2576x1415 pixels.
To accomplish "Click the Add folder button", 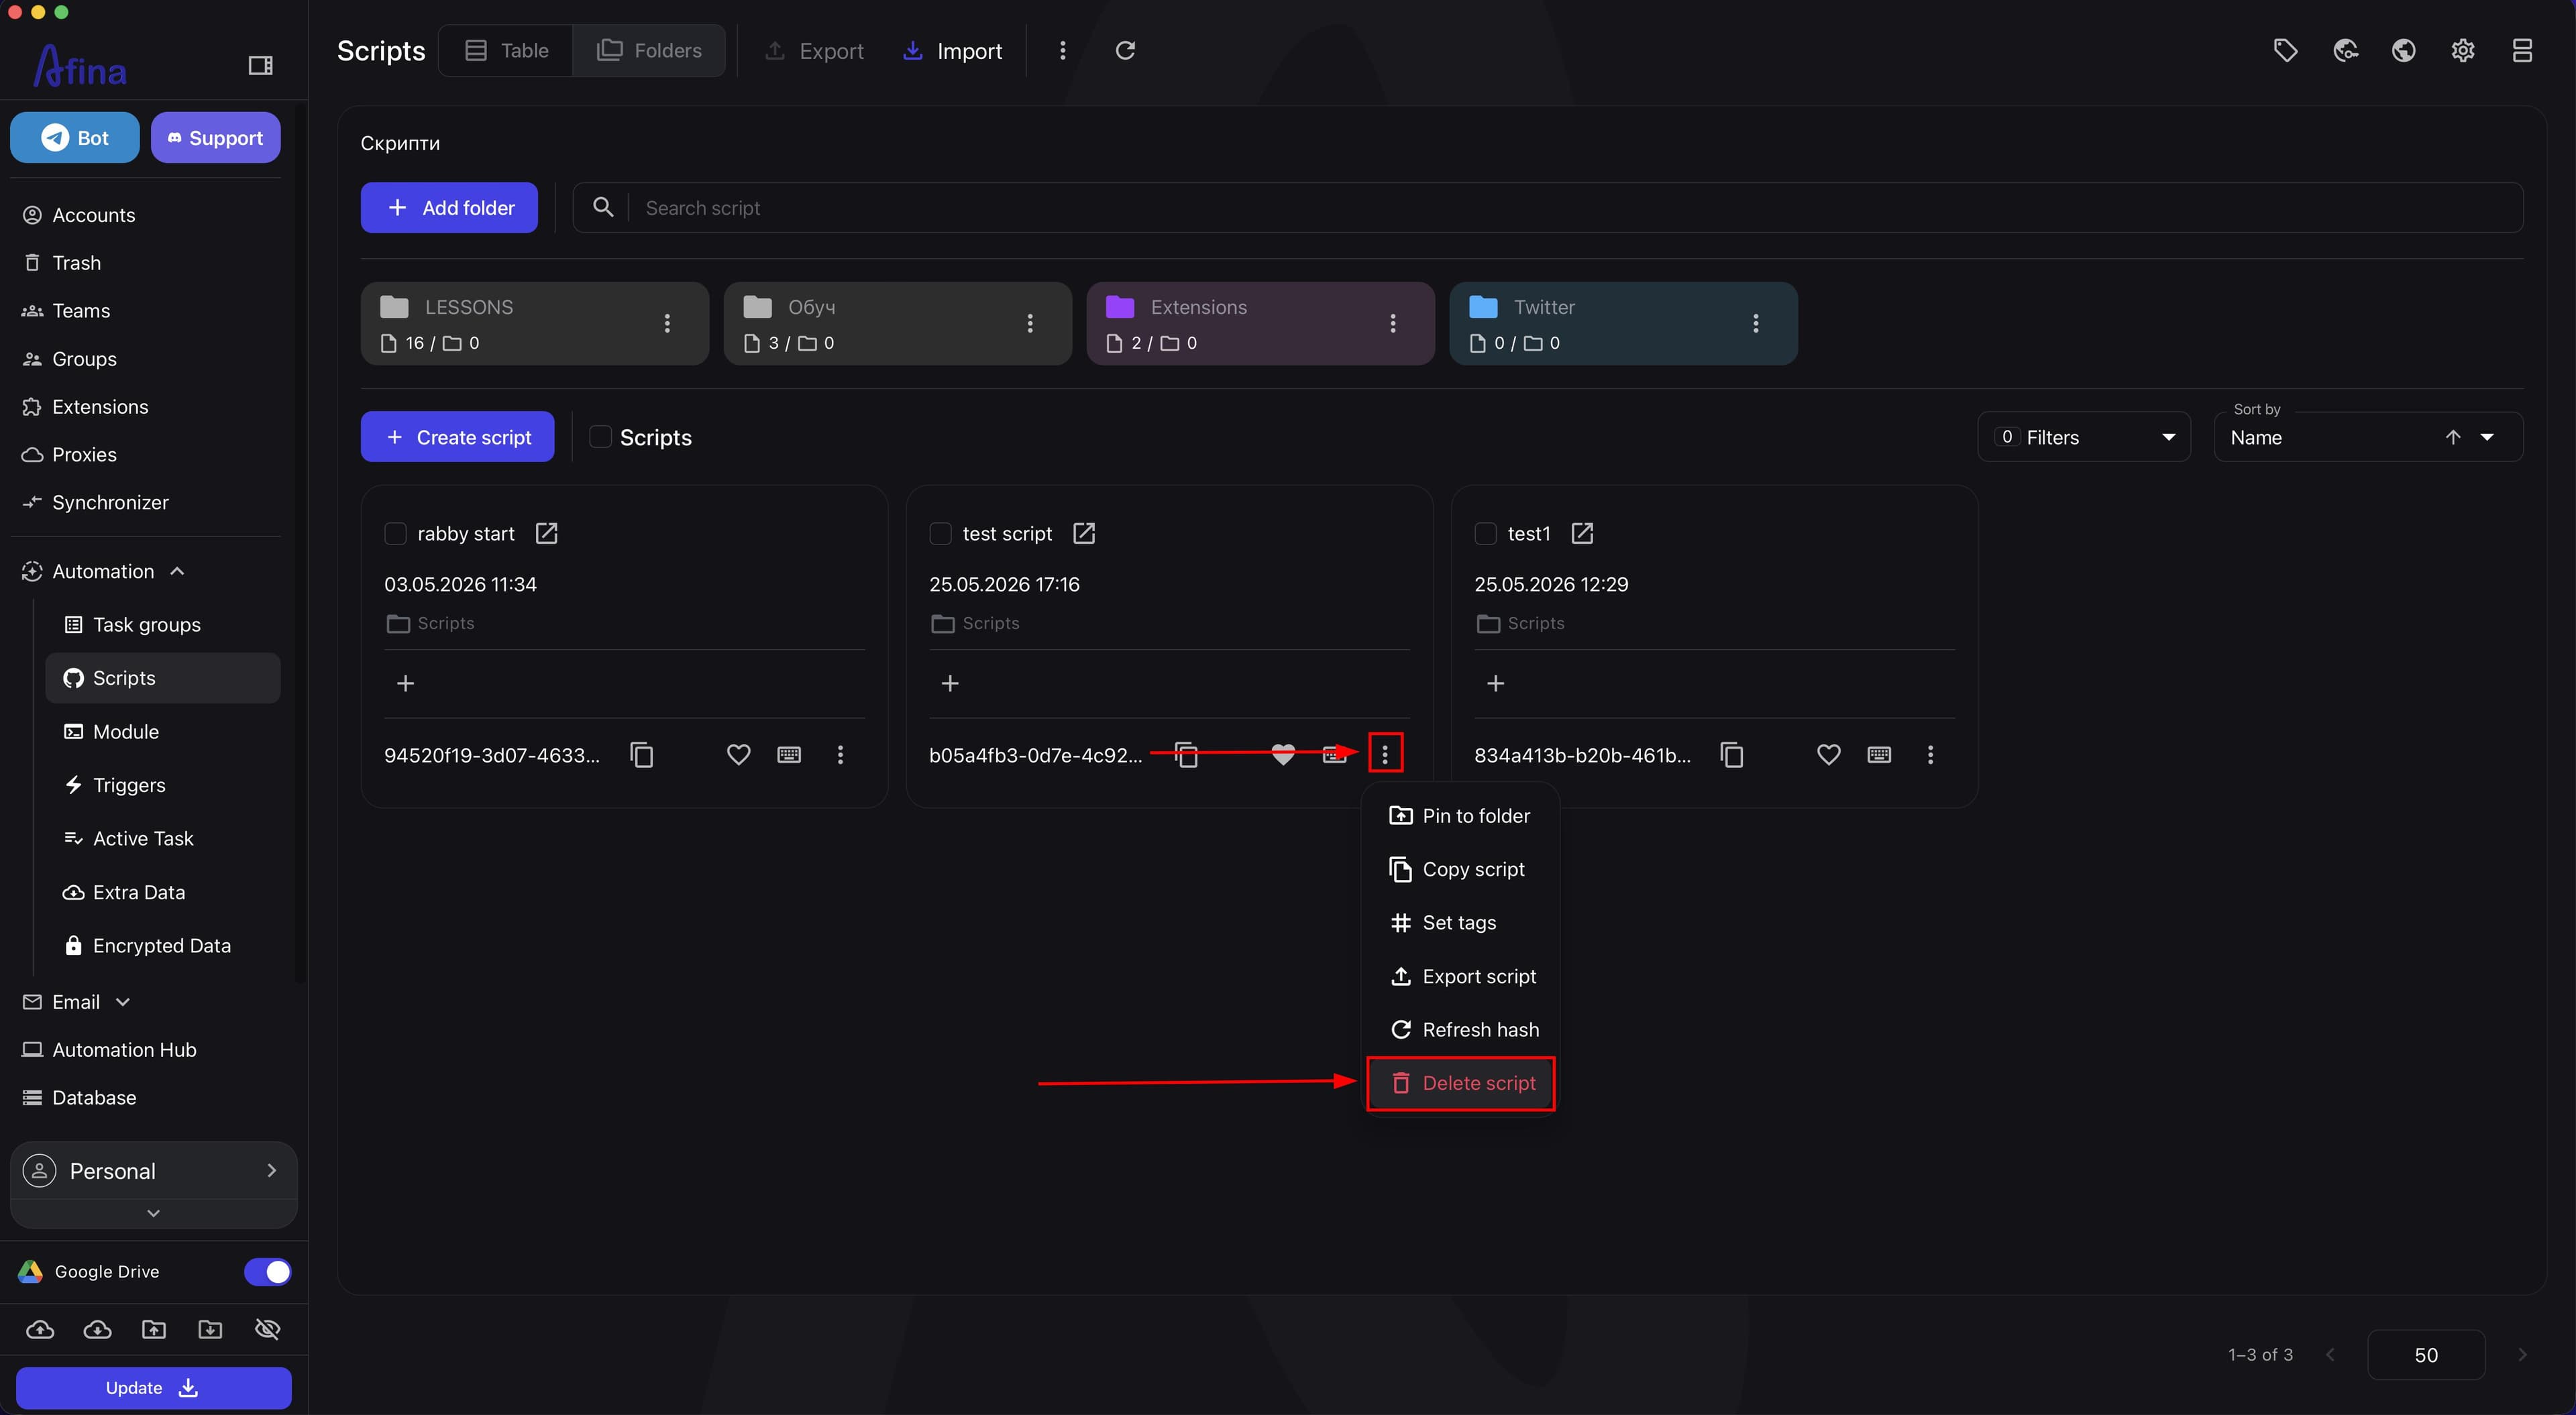I will [x=449, y=208].
